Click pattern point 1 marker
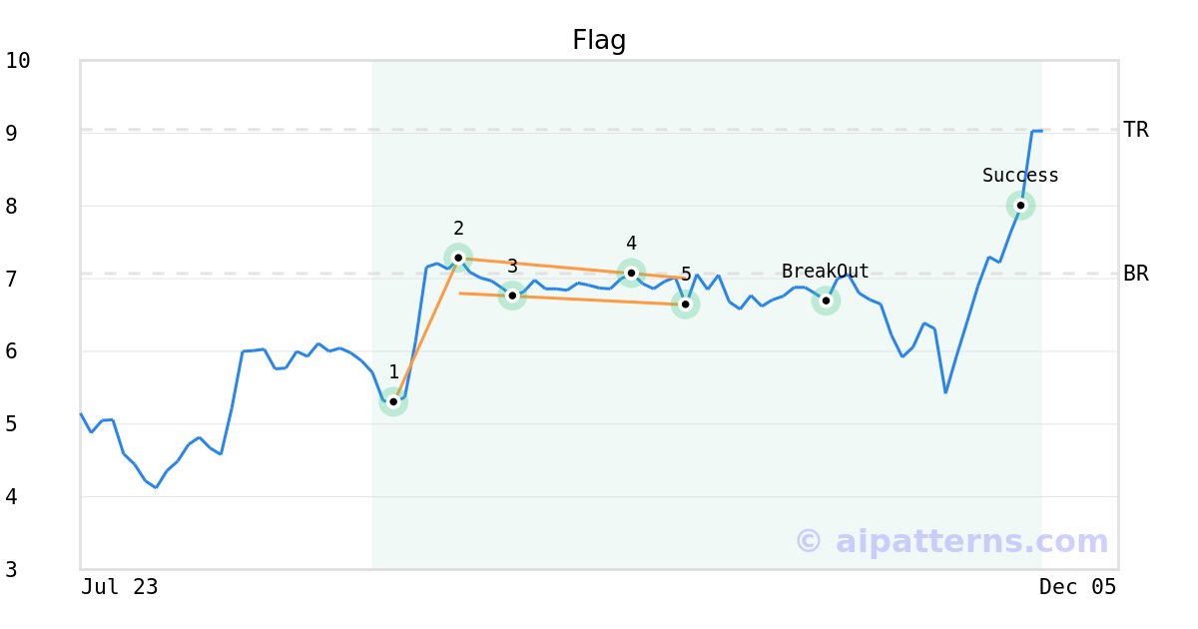 tap(393, 401)
